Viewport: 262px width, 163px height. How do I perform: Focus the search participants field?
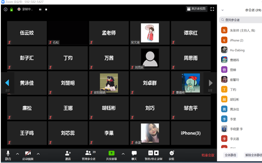[x=240, y=20]
